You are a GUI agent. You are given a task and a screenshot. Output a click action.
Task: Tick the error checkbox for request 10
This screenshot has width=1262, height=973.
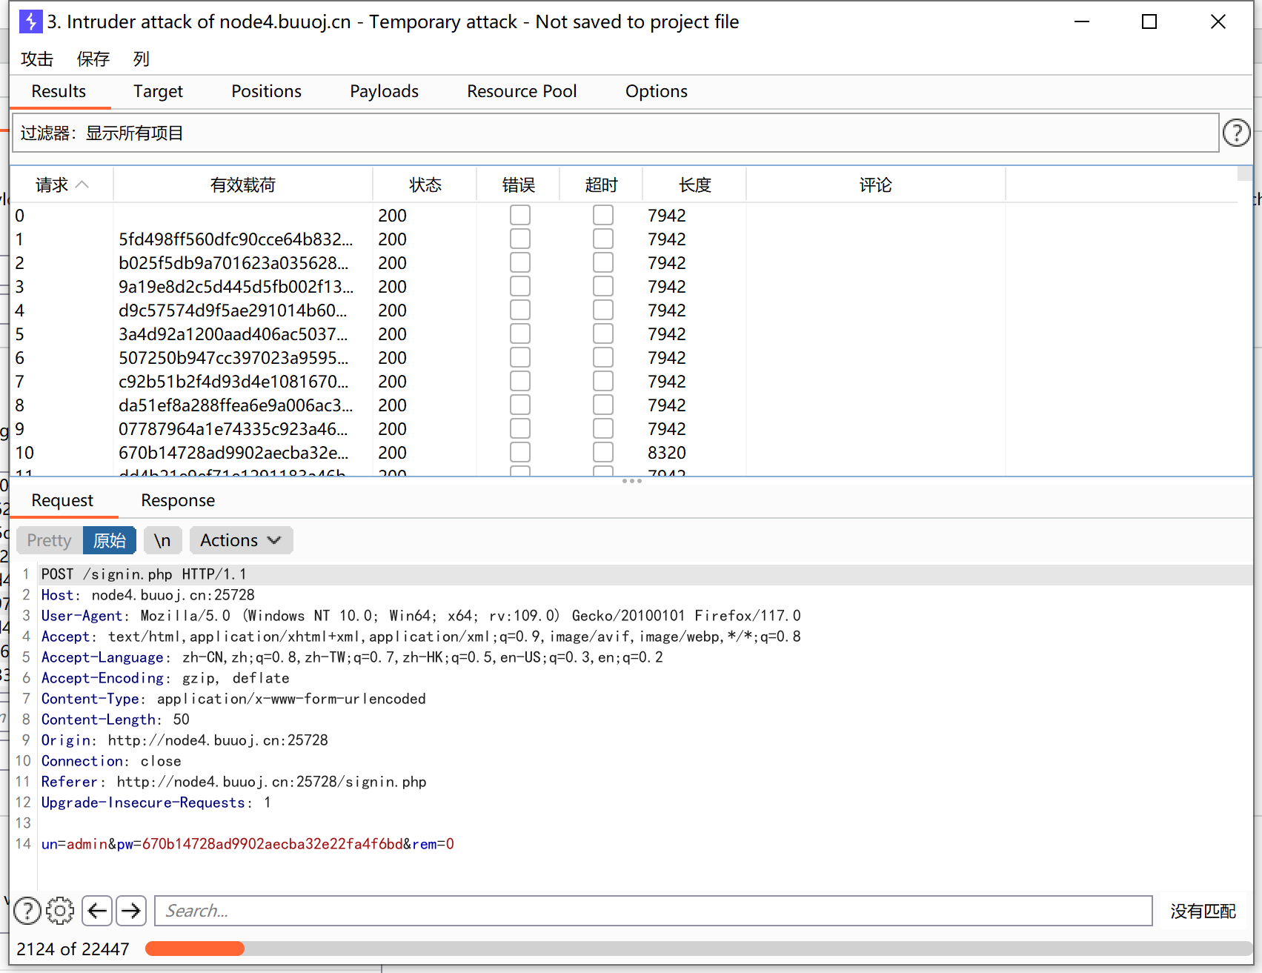pos(520,452)
